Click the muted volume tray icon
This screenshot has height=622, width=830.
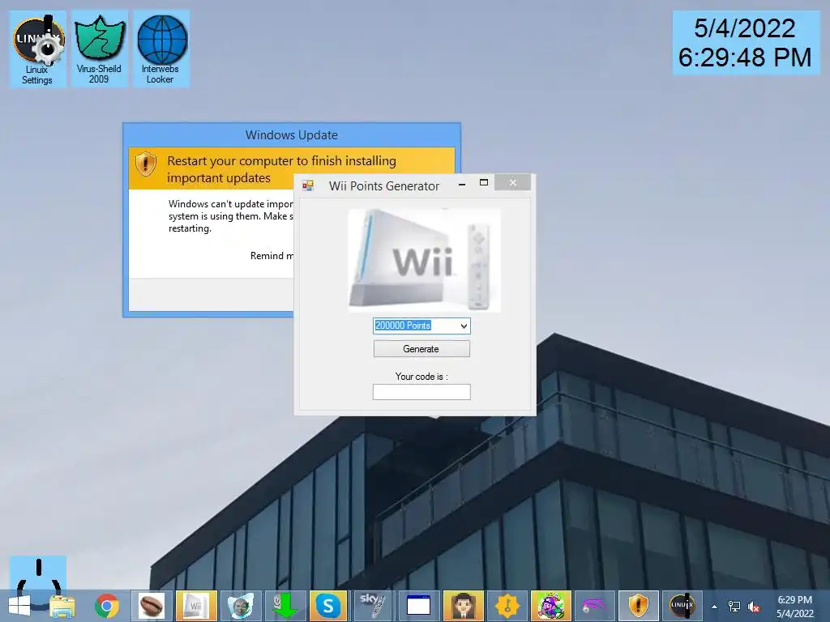pyautogui.click(x=754, y=607)
